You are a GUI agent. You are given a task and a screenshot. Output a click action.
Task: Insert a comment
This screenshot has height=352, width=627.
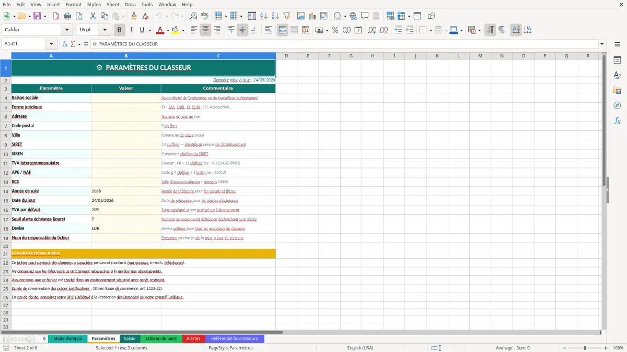click(365, 16)
